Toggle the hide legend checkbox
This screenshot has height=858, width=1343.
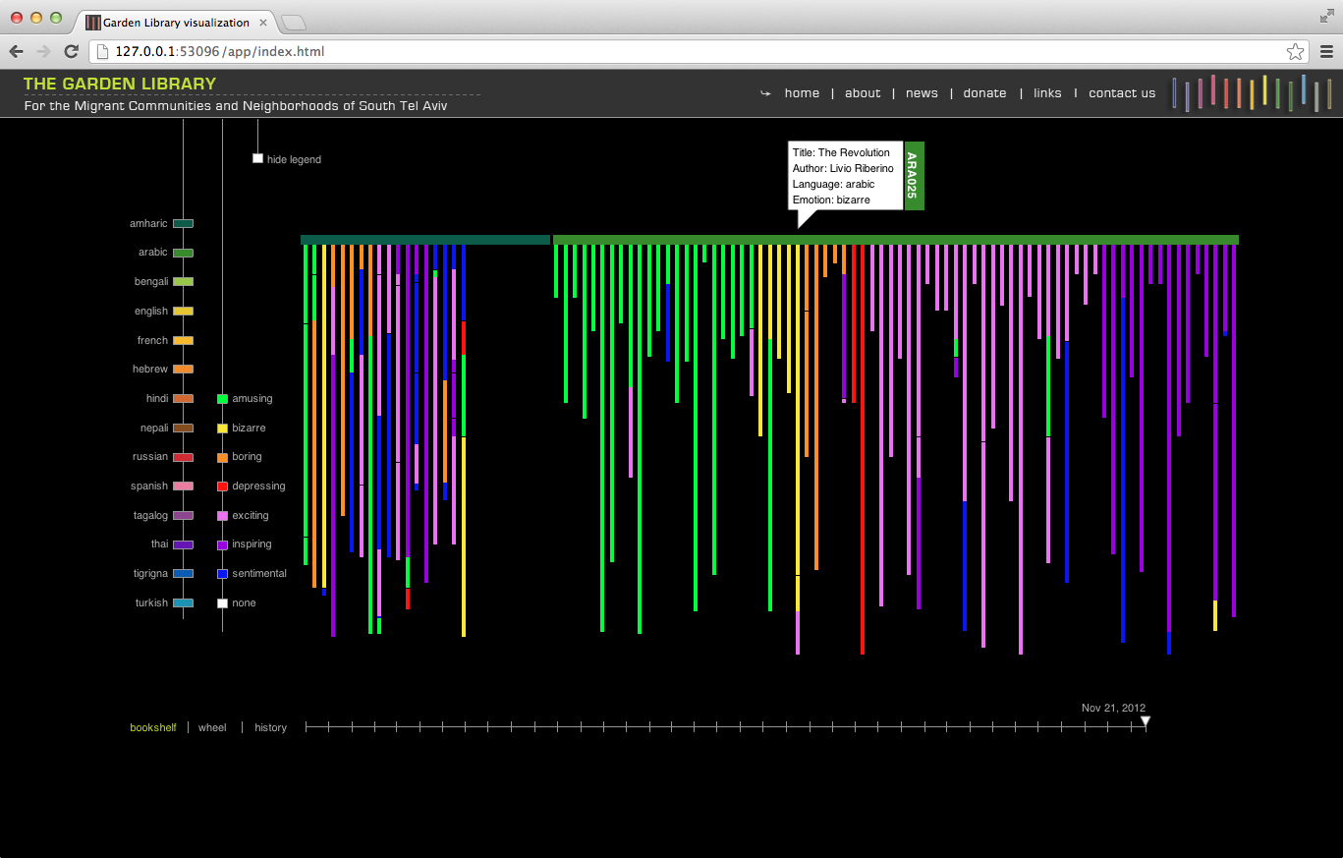(257, 158)
